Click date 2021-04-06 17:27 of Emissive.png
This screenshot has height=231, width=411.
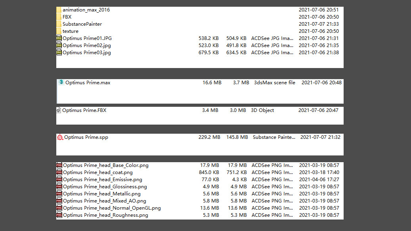319,180
